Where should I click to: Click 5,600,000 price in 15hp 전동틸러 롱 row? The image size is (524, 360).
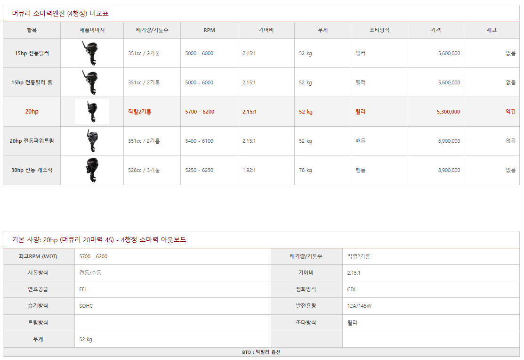click(x=449, y=82)
